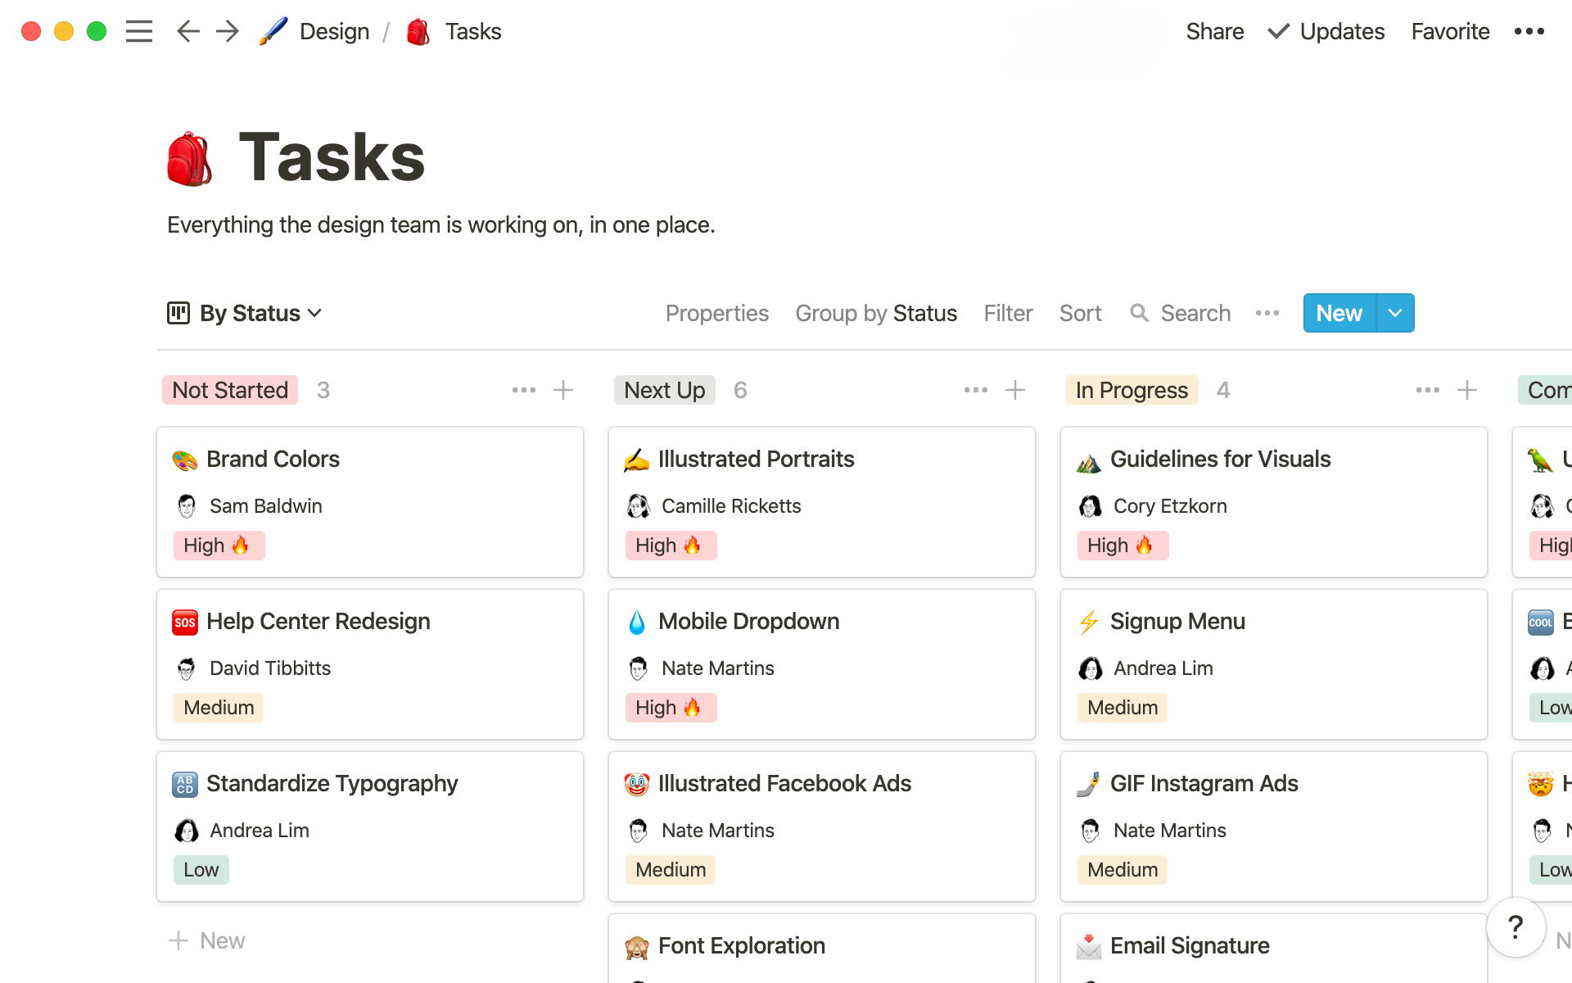
Task: Click the Favorite page toggle
Action: [x=1450, y=30]
